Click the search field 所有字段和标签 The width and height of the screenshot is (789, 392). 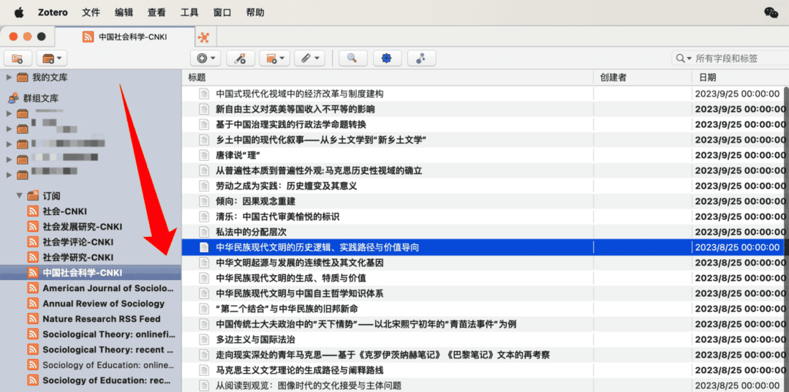coord(735,59)
